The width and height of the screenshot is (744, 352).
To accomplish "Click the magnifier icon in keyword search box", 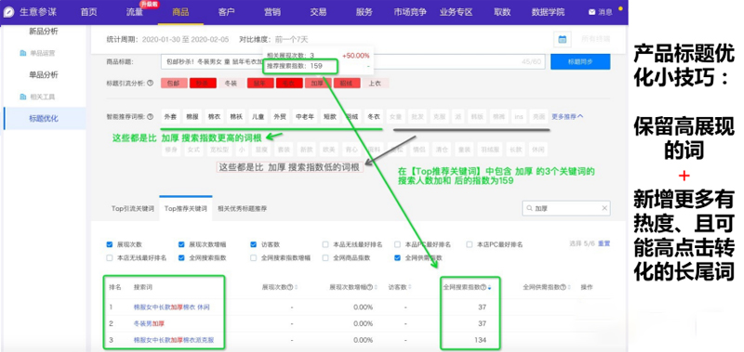I will (529, 208).
